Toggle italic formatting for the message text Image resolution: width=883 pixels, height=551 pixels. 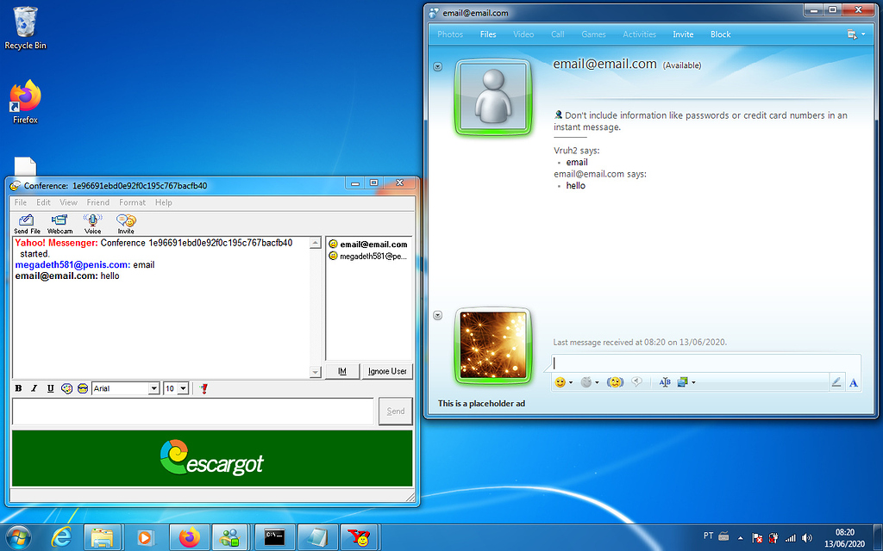(x=35, y=388)
